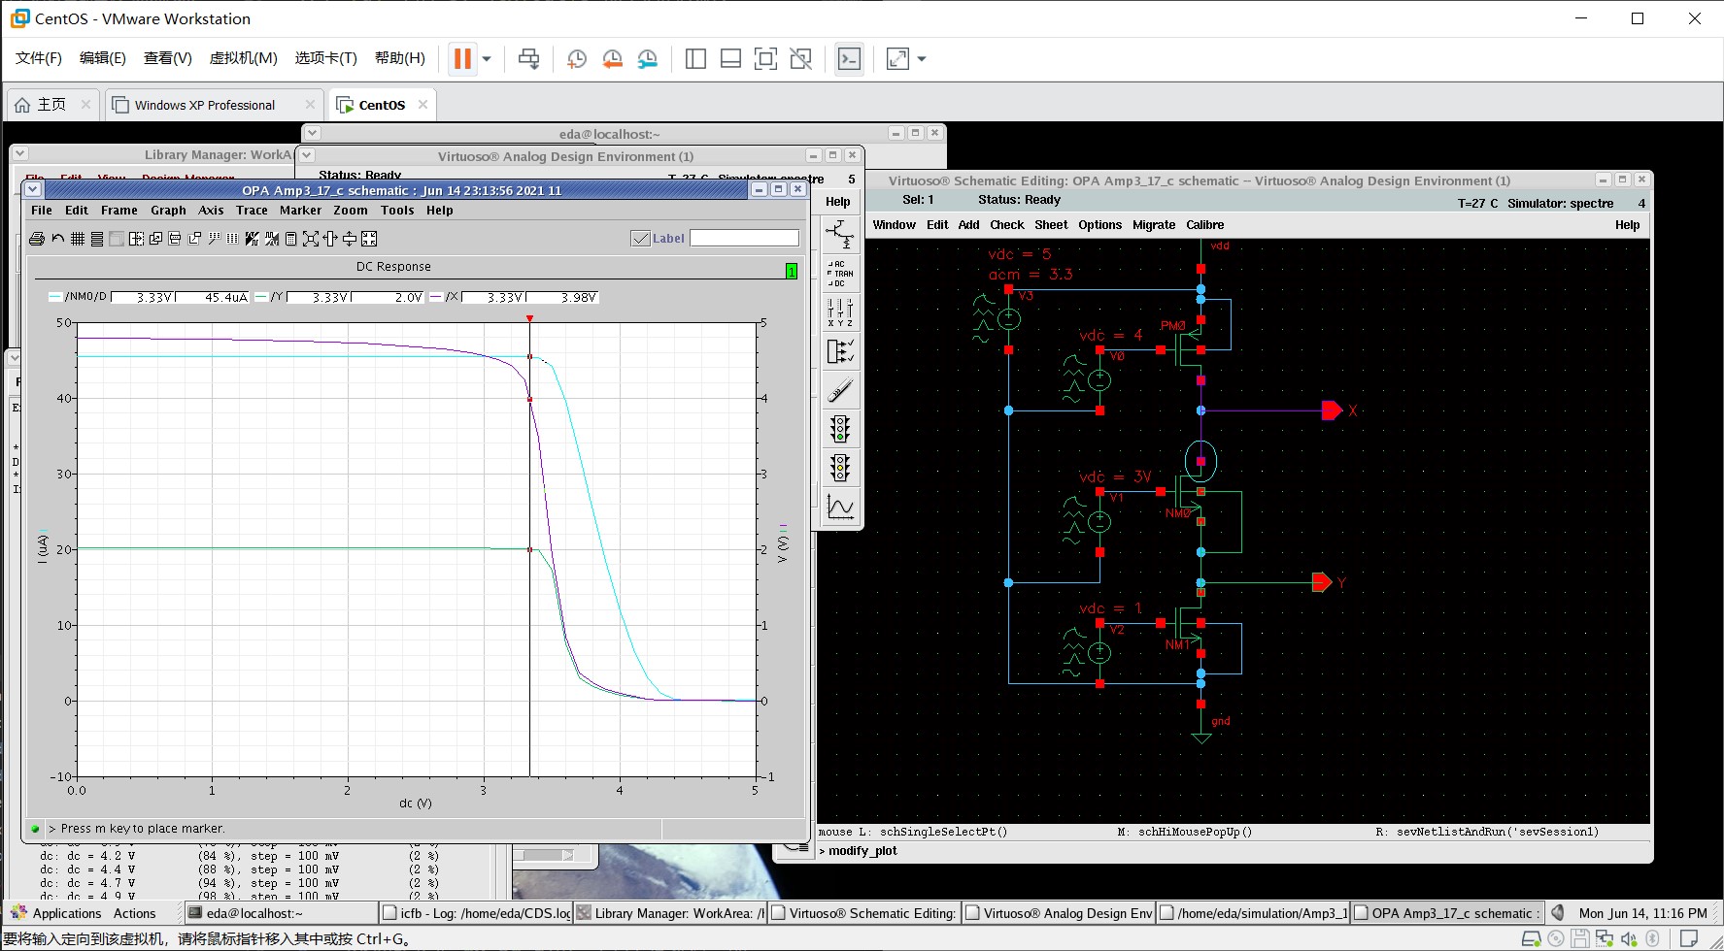Click the undo arrow in waveform toolbar
1724x951 pixels.
point(57,239)
